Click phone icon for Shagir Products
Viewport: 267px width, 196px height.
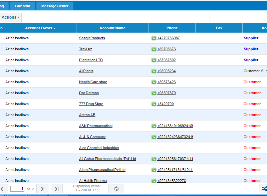(x=154, y=38)
